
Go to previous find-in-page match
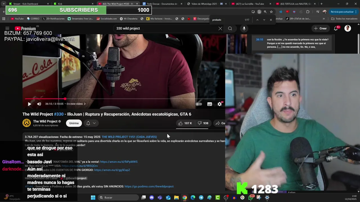click(x=257, y=20)
